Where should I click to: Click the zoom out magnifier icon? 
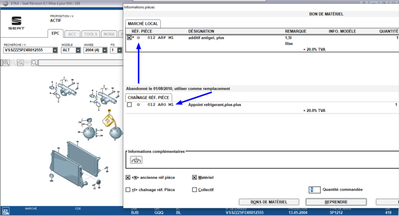[x=13, y=63]
